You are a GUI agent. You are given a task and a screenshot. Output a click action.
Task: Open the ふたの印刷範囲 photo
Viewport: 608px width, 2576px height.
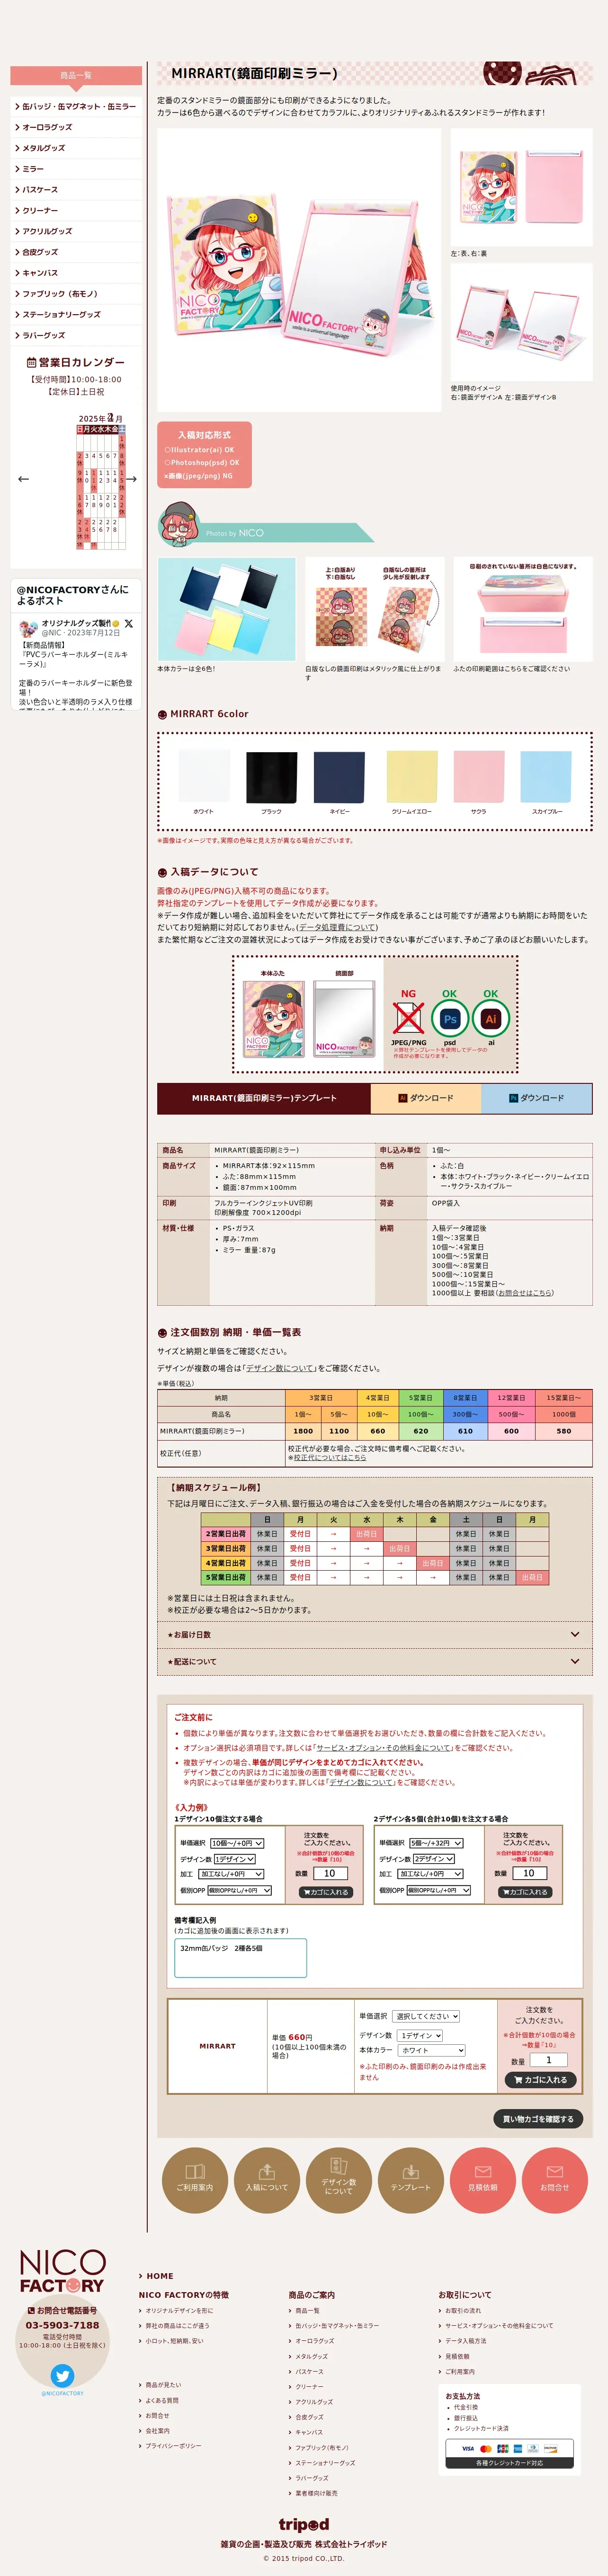click(x=522, y=610)
